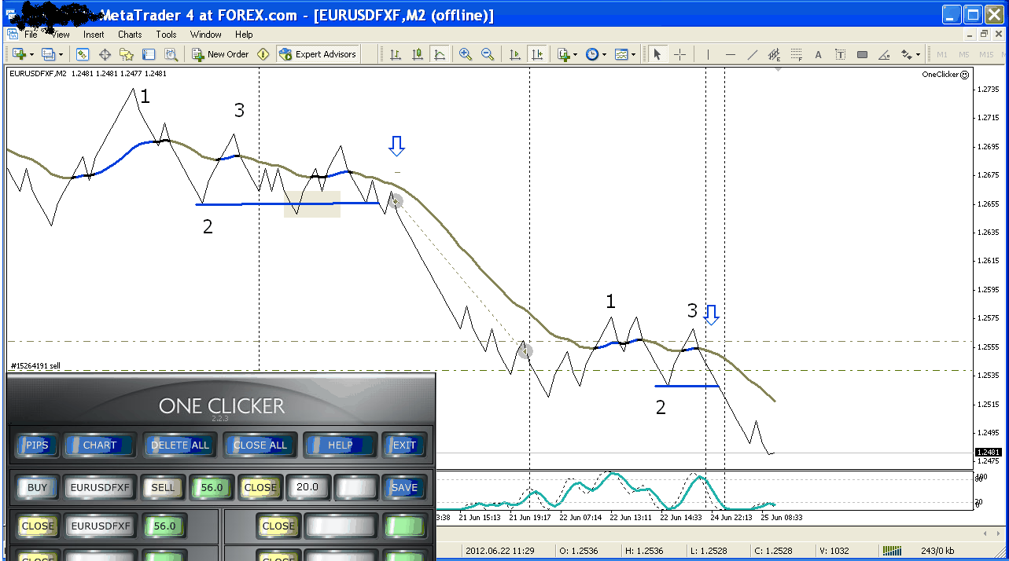Open the Templates icon
Screen dimensions: 1009x561
(x=621, y=54)
